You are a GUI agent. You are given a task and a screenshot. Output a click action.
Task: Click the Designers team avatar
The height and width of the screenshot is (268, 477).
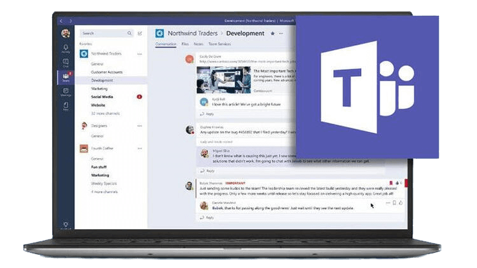pos(84,126)
